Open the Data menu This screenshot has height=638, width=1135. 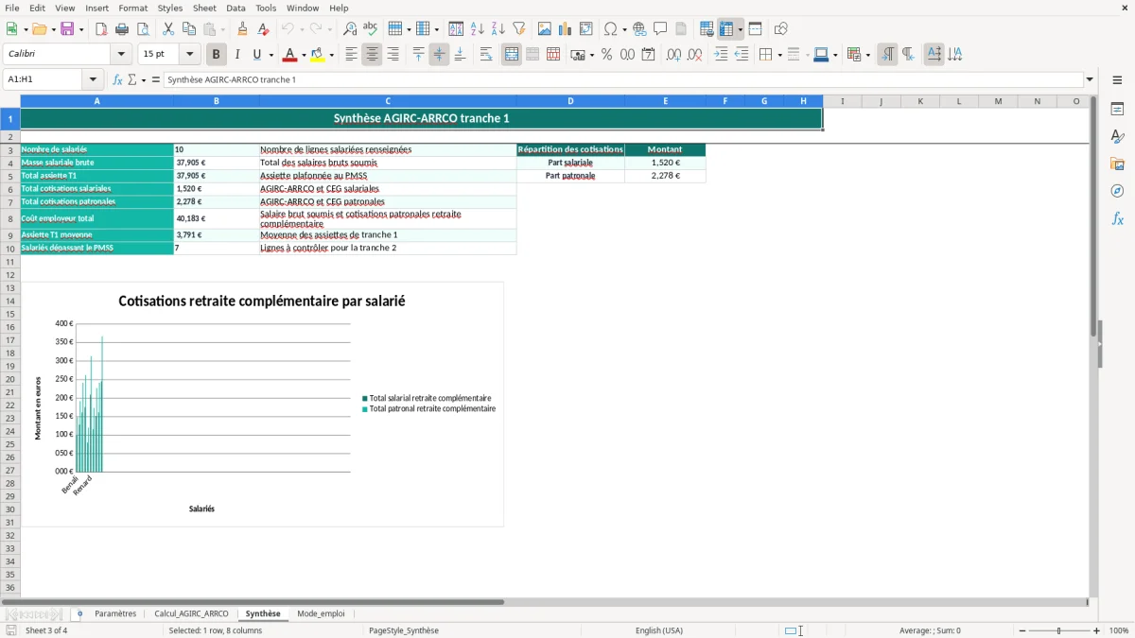236,8
